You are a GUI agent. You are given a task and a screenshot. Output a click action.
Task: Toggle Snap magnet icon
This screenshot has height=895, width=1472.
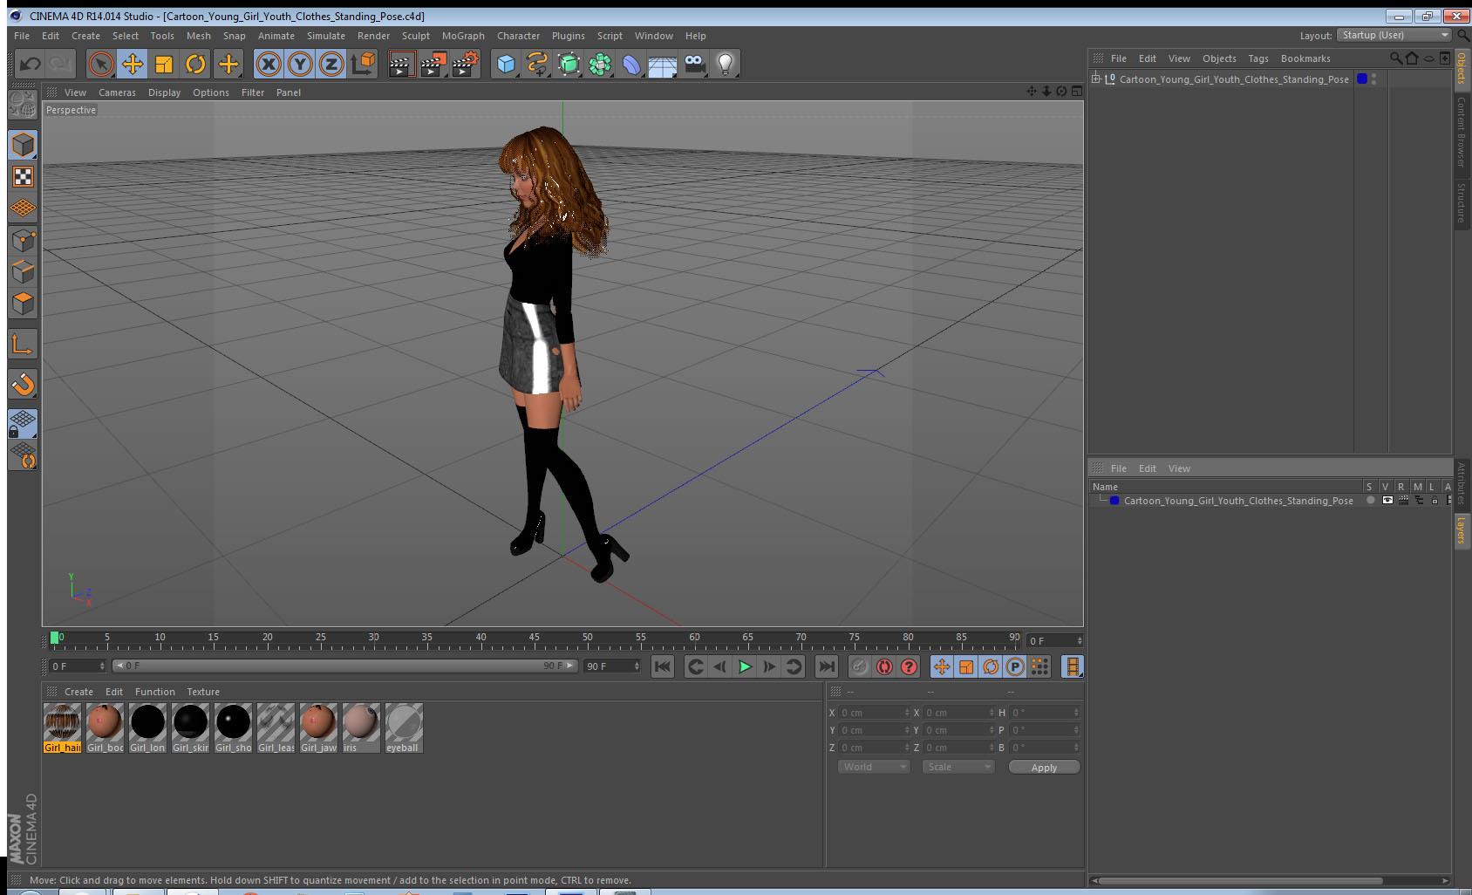coord(23,385)
